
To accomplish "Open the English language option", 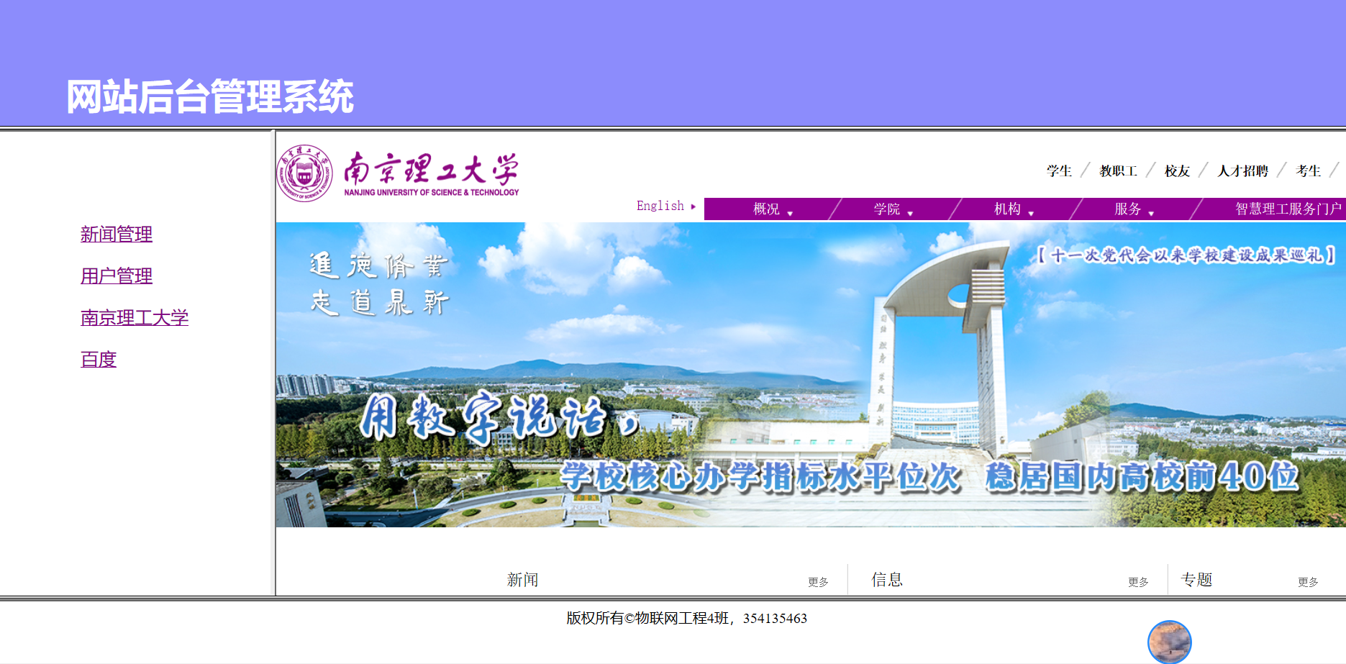I will point(660,206).
